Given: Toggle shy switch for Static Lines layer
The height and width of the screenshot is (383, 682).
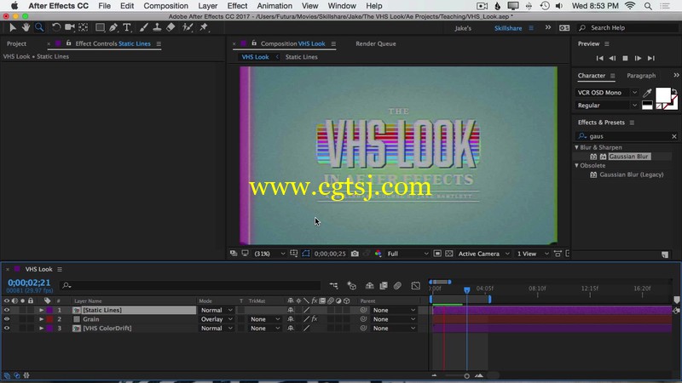Looking at the screenshot, I should point(291,310).
